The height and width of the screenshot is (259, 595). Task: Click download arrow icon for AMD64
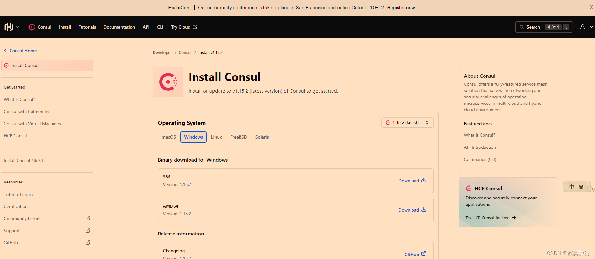pos(424,210)
